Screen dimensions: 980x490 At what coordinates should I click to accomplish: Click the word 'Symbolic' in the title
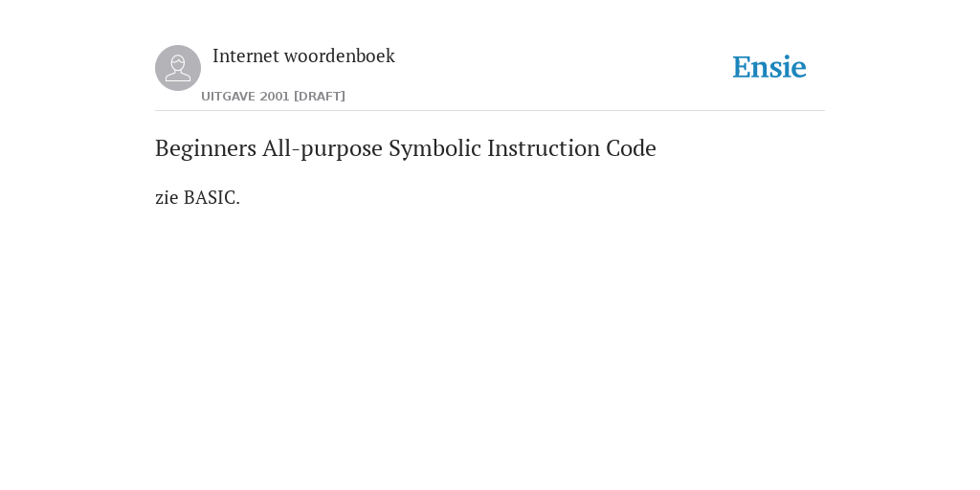point(435,148)
